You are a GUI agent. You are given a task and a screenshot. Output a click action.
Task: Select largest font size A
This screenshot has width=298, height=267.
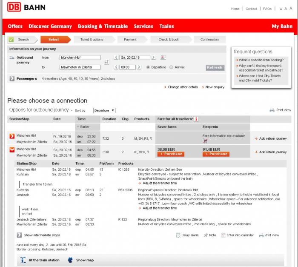click(x=291, y=9)
